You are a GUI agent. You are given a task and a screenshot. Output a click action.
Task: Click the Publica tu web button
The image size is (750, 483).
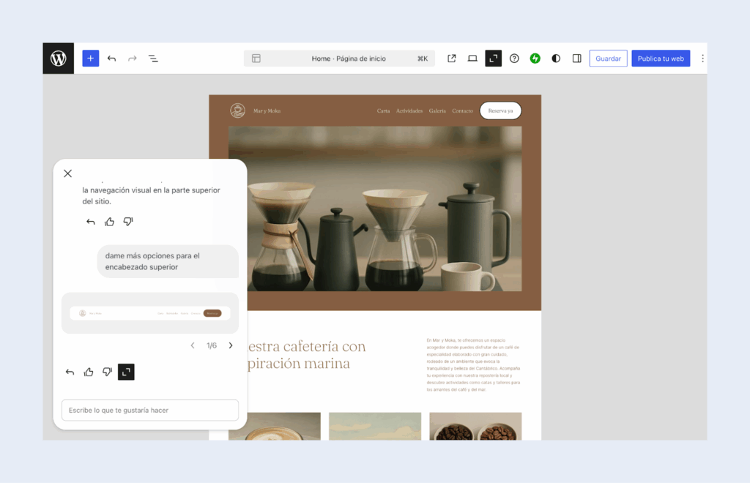pyautogui.click(x=661, y=59)
